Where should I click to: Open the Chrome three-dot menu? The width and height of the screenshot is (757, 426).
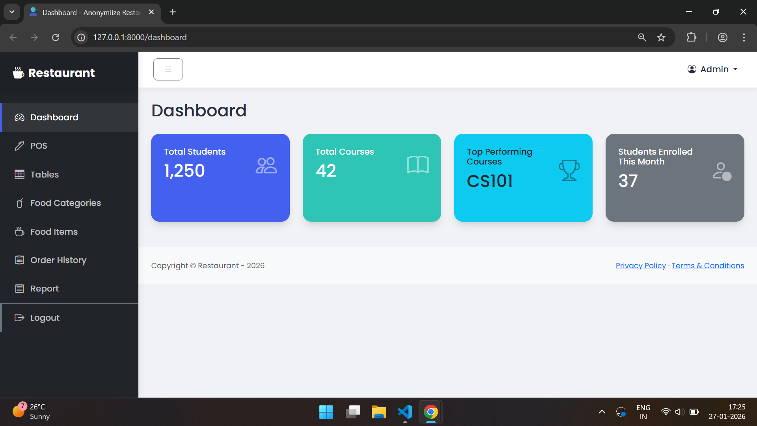pos(744,37)
